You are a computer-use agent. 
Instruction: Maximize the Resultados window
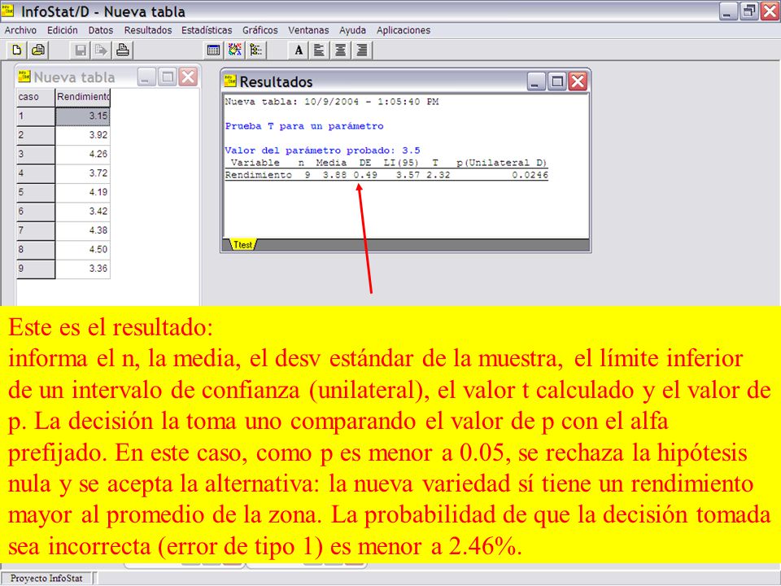[x=556, y=81]
